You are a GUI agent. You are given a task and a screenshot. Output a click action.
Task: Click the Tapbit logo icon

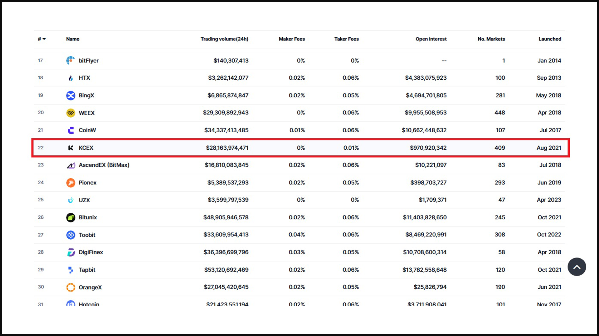pyautogui.click(x=71, y=270)
